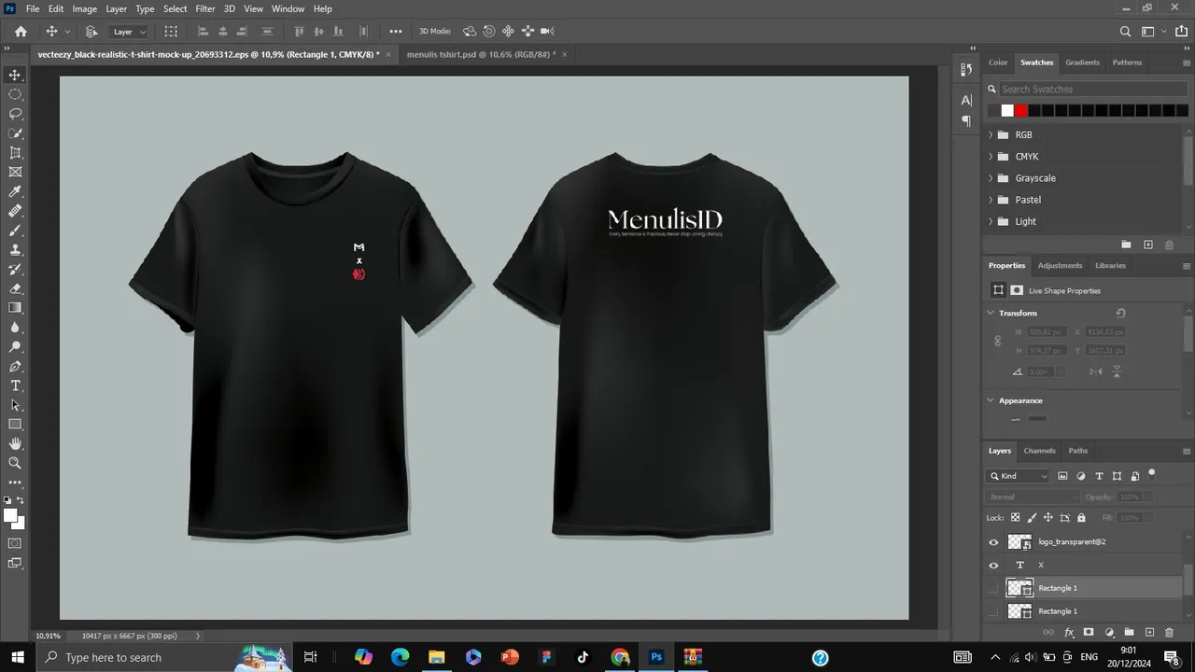Add a layer mask
The height and width of the screenshot is (672, 1195).
1089,633
